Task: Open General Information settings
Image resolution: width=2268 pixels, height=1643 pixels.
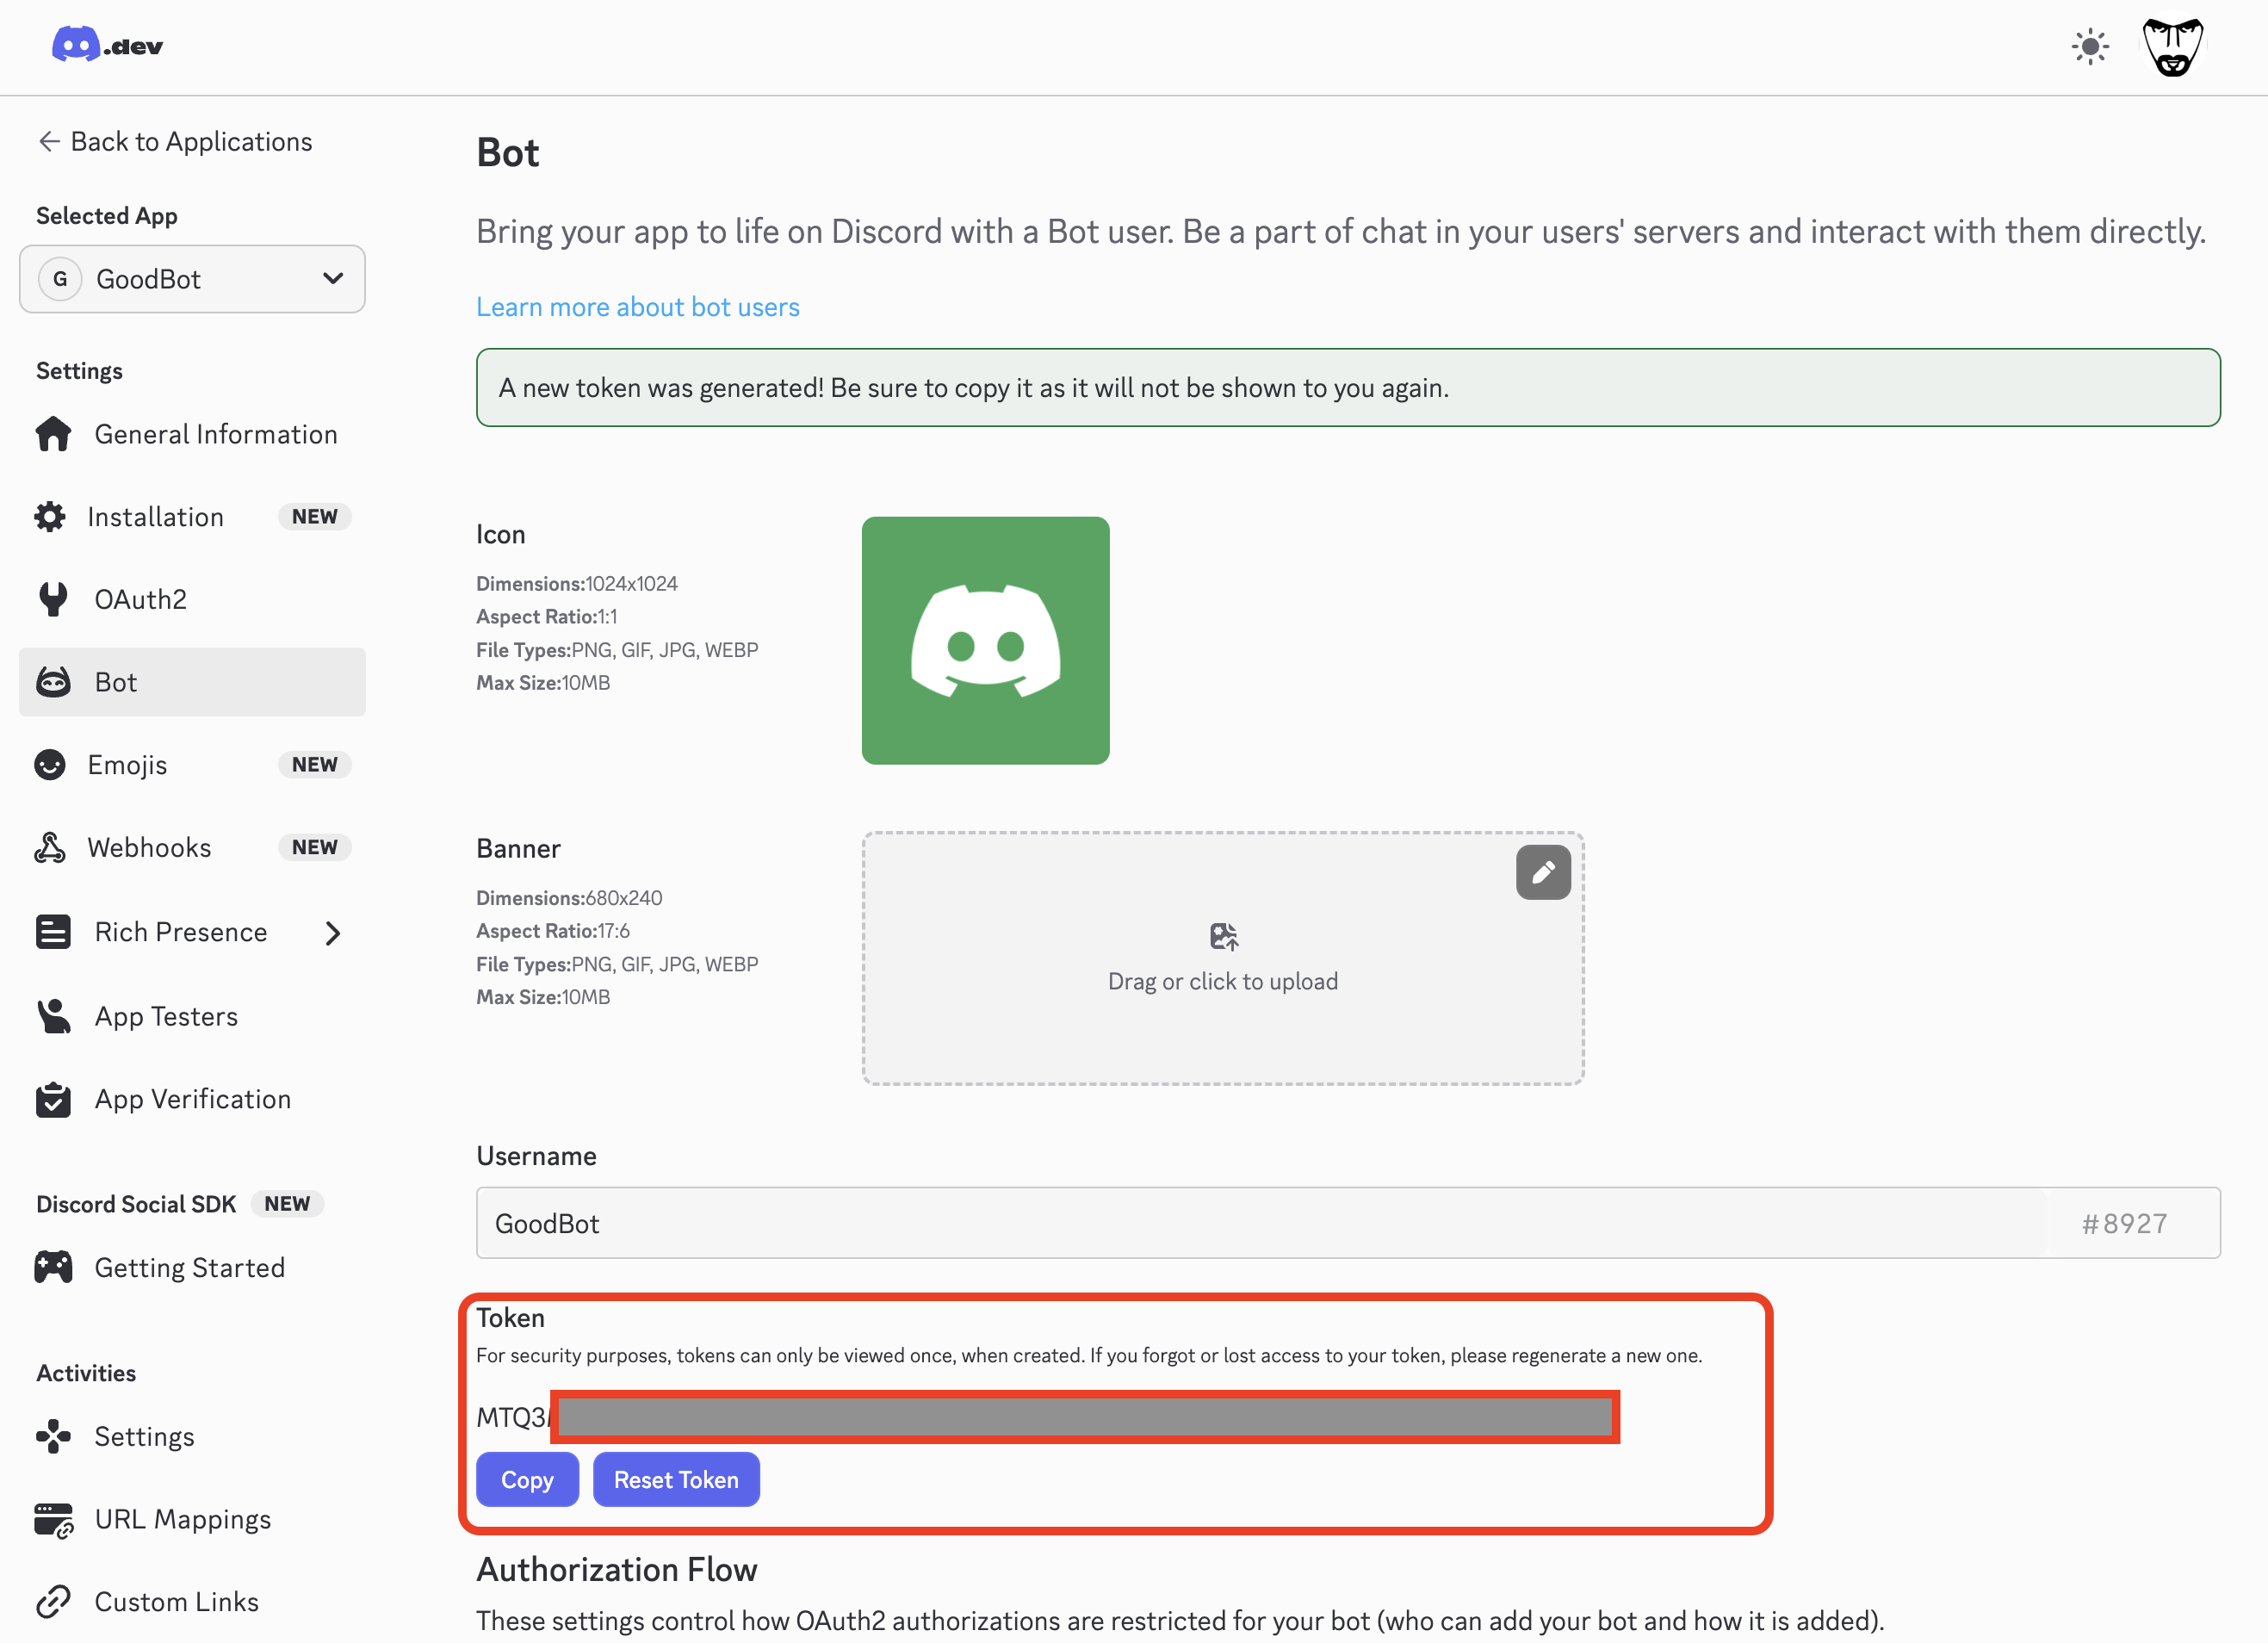Action: (x=53, y=434)
